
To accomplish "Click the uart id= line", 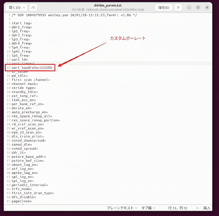I will [20, 60].
